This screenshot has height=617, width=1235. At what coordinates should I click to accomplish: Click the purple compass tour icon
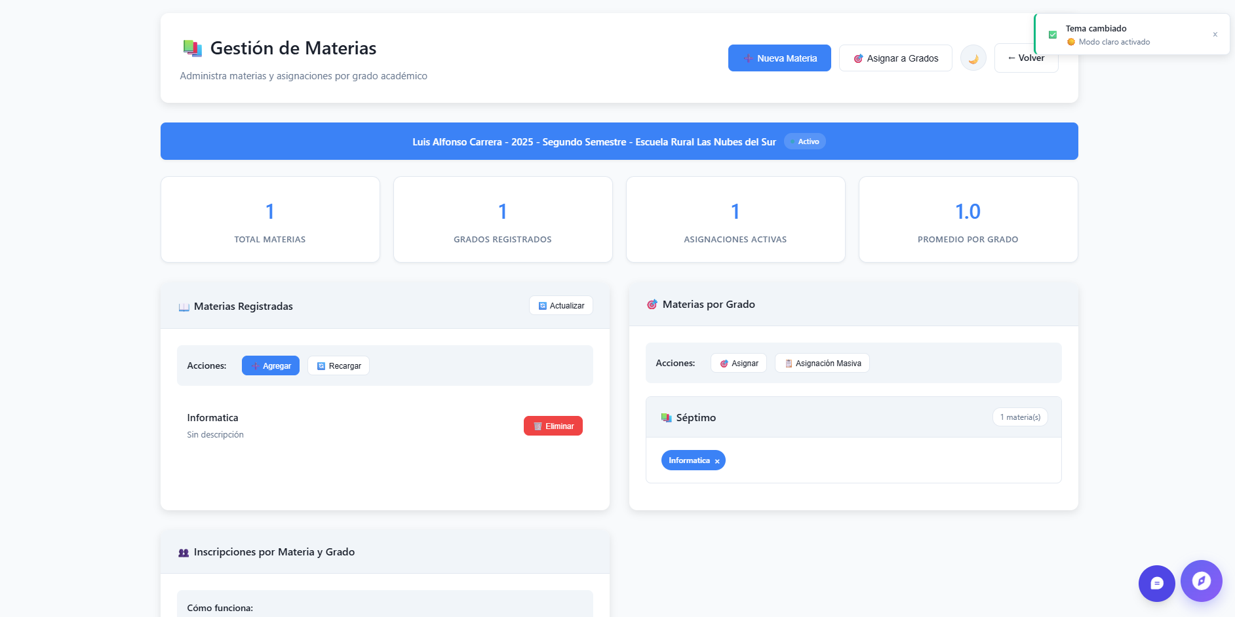(x=1201, y=582)
